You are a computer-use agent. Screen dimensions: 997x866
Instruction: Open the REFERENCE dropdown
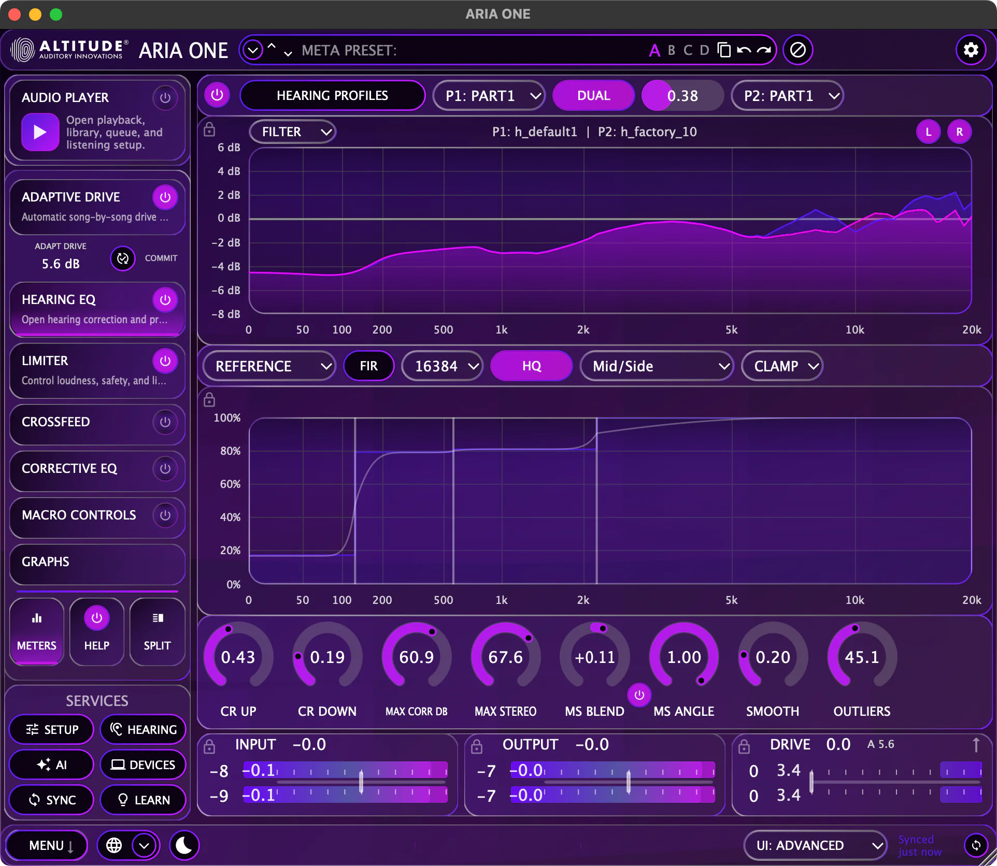click(269, 366)
